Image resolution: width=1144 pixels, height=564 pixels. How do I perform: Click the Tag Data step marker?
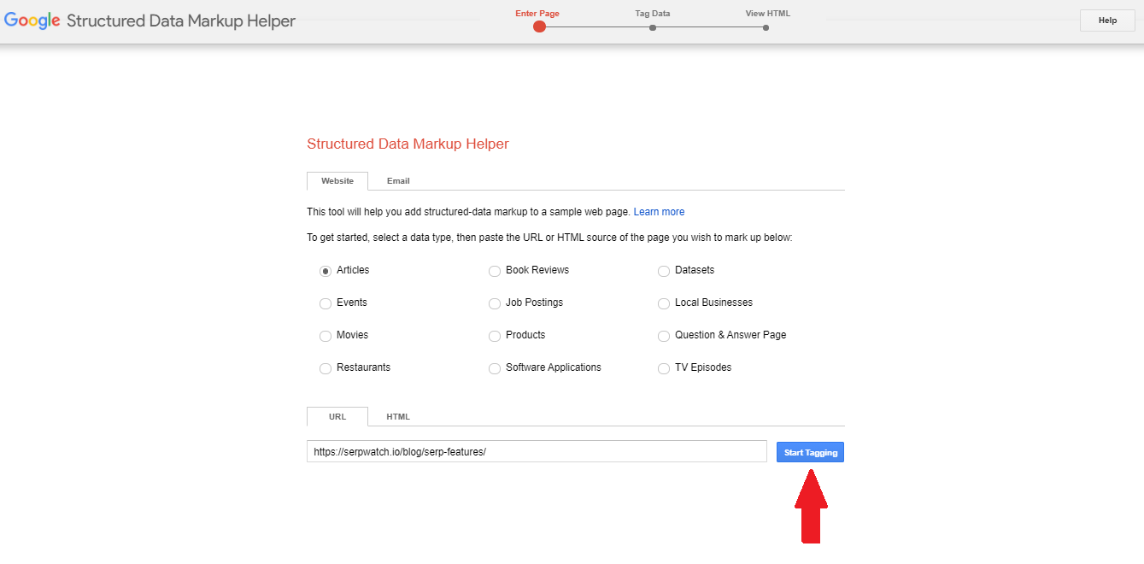(653, 27)
